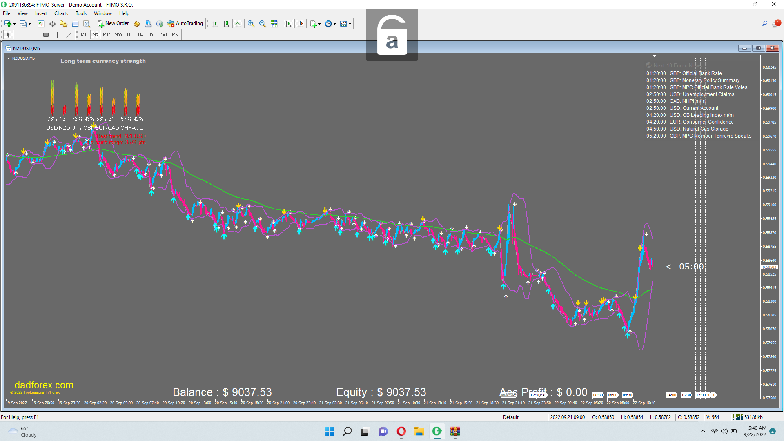This screenshot has width=784, height=441.
Task: Select the crosshair cursor tool
Action: [x=20, y=35]
